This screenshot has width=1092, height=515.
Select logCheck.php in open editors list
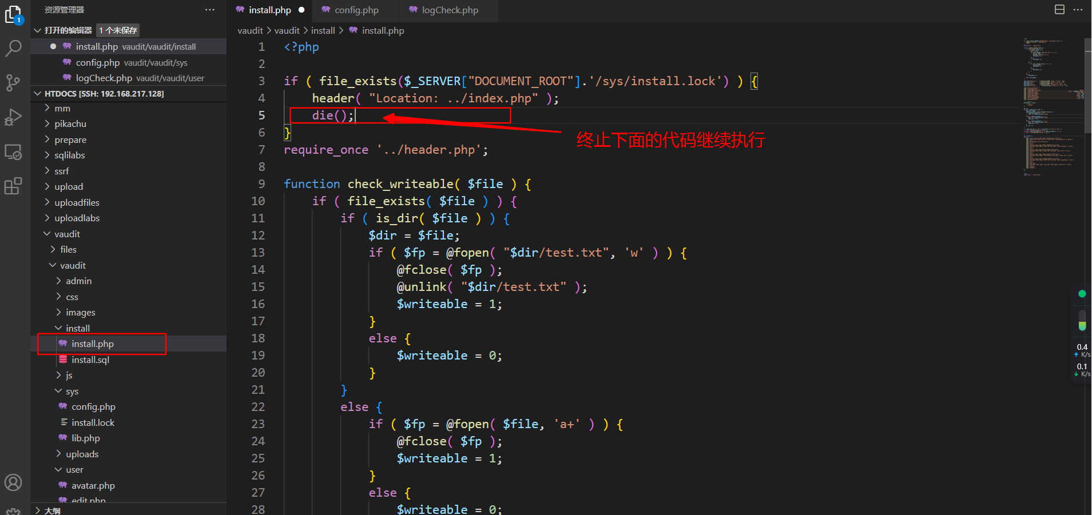129,78
